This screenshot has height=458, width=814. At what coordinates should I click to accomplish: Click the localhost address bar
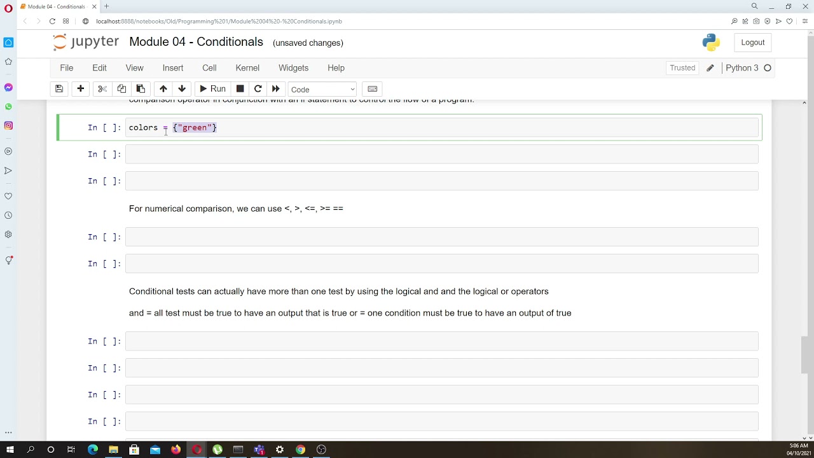[x=219, y=21]
